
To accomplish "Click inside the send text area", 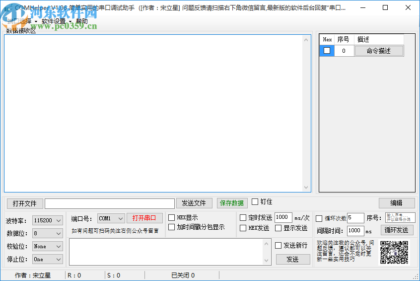I will [166, 252].
